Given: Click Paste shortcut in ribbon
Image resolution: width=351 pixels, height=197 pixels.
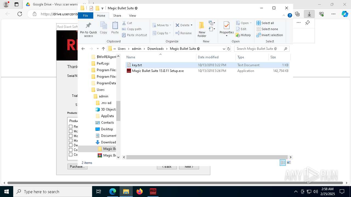Looking at the screenshot, I should click(134, 35).
